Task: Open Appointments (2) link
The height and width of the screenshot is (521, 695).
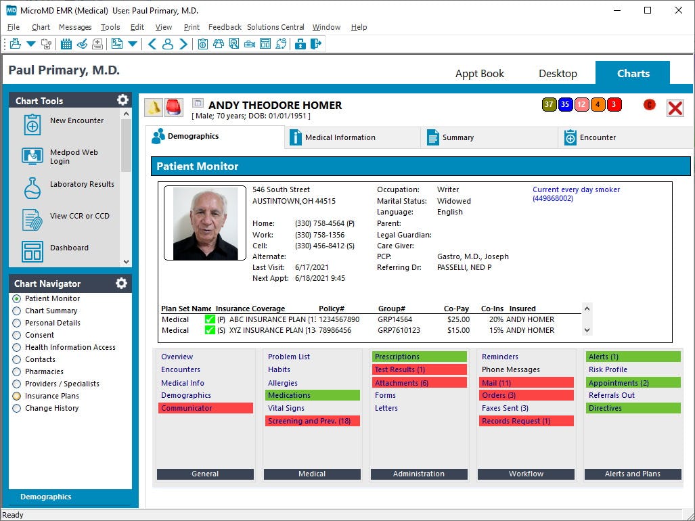Action: click(x=633, y=383)
